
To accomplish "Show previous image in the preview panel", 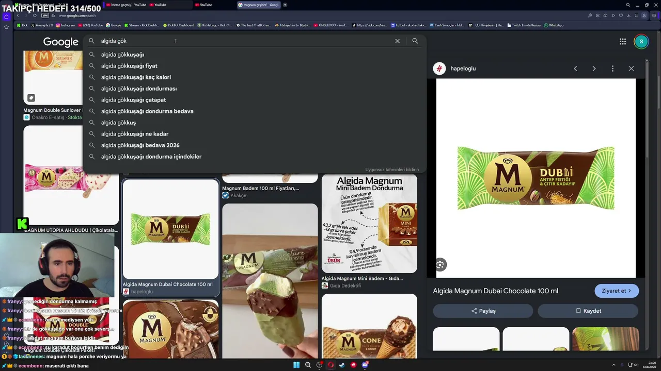I will click(575, 69).
